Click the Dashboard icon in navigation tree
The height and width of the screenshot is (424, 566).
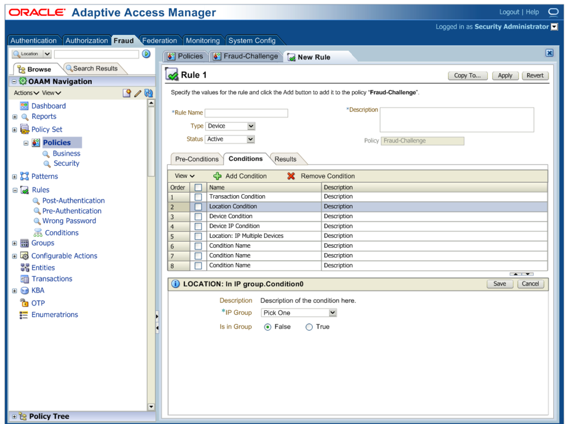tap(24, 106)
